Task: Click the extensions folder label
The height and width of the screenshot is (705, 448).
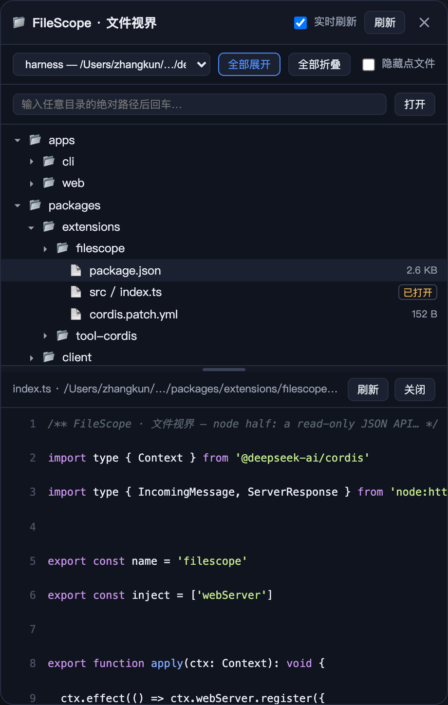Action: point(91,227)
